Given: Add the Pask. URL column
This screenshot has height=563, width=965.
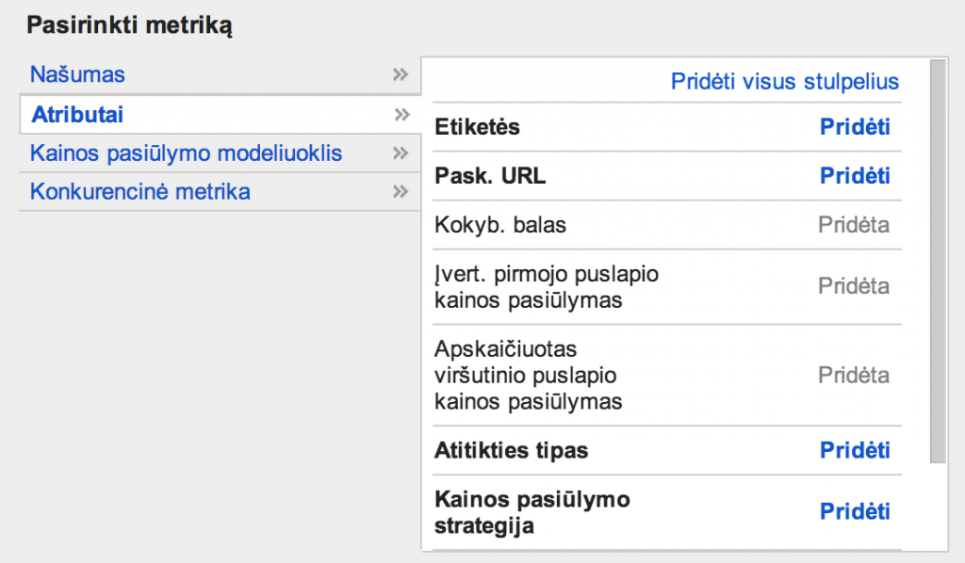Looking at the screenshot, I should [855, 175].
